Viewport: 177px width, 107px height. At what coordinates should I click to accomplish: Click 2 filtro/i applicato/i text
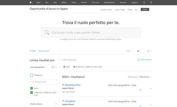[69, 60]
